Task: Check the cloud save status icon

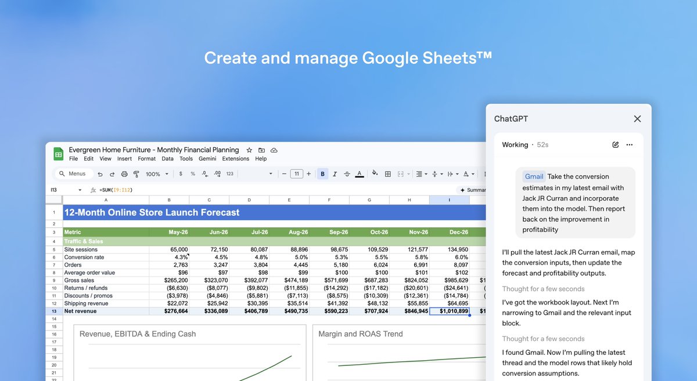Action: (274, 150)
